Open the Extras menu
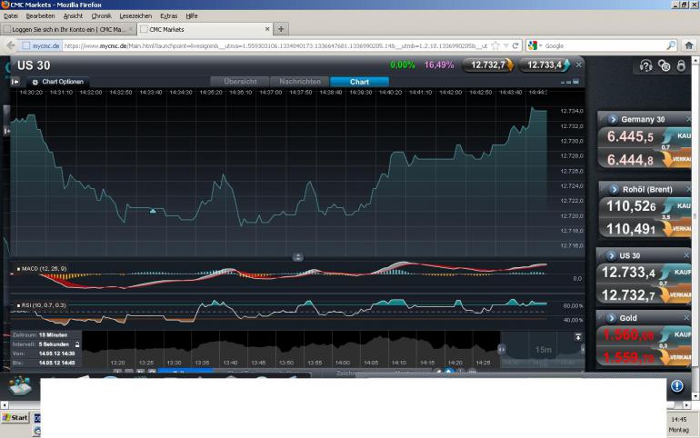This screenshot has width=700, height=438. [169, 16]
